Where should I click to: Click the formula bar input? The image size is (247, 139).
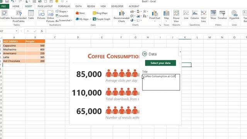pos(146,31)
